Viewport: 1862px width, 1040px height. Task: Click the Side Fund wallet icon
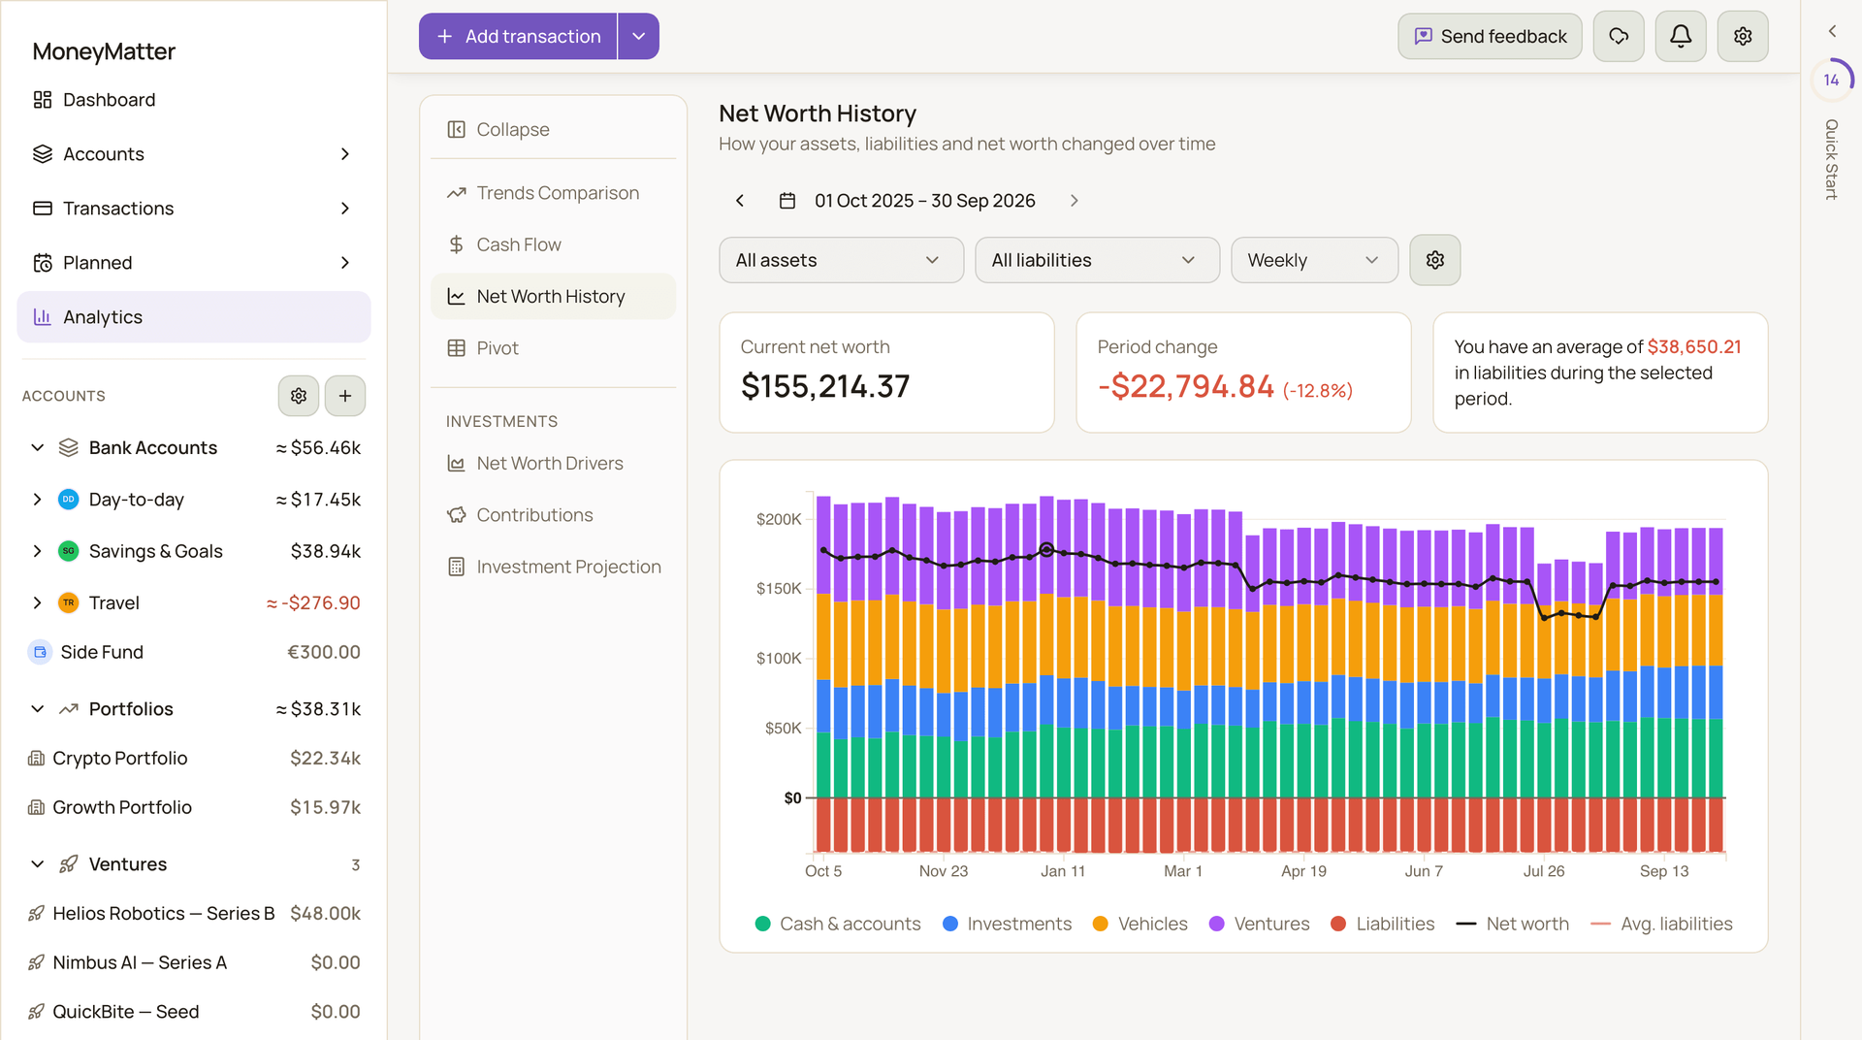pyautogui.click(x=40, y=652)
